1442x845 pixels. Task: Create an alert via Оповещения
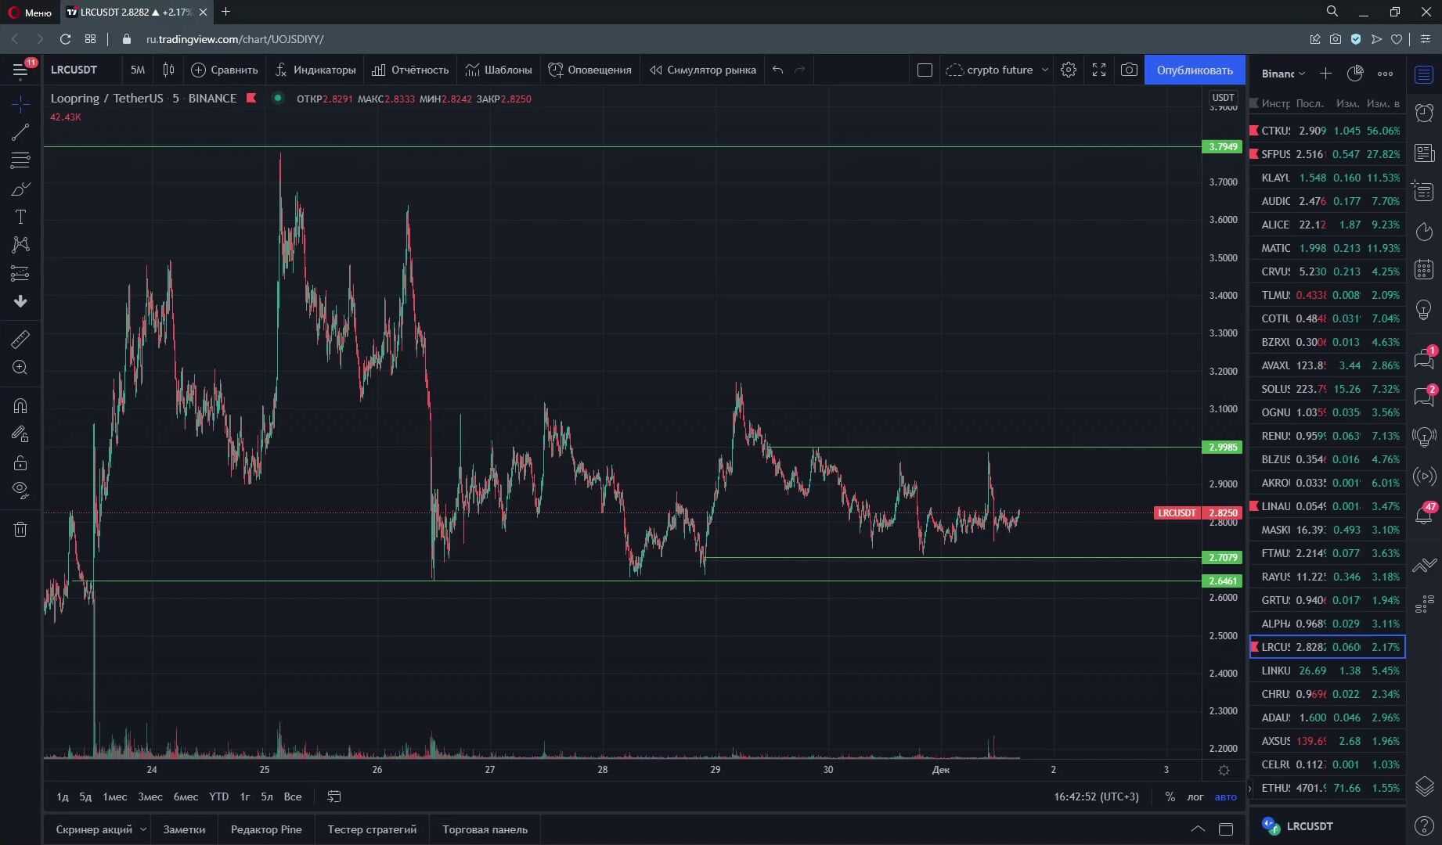pos(589,70)
